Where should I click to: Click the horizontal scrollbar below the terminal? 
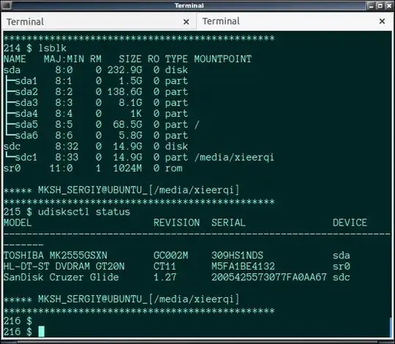point(197,342)
